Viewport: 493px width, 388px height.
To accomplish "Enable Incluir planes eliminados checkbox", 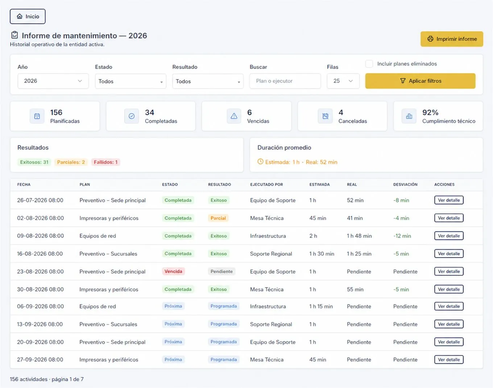I will (x=369, y=64).
